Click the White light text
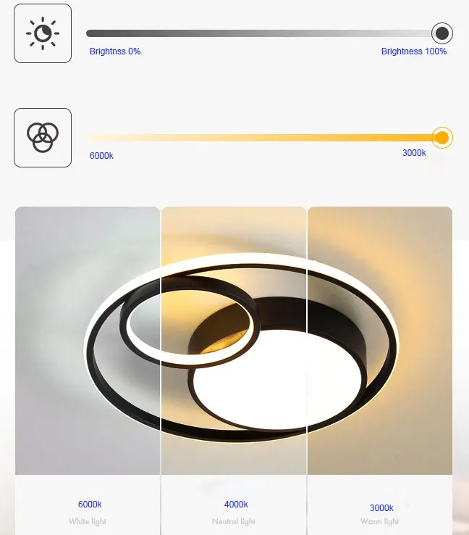The image size is (469, 535). pyautogui.click(x=88, y=521)
